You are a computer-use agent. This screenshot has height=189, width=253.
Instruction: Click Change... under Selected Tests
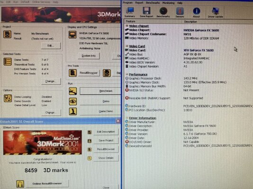click(x=51, y=81)
